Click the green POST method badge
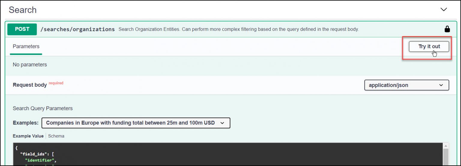 point(22,29)
